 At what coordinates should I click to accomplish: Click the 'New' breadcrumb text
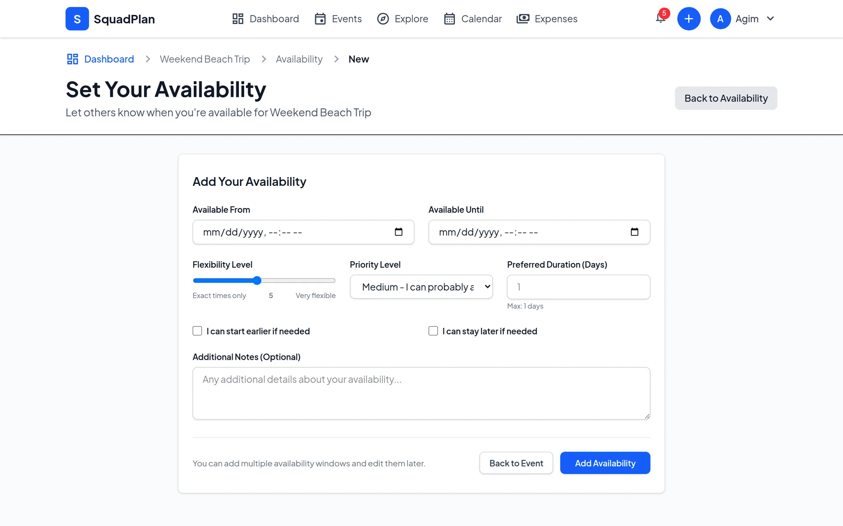[359, 59]
